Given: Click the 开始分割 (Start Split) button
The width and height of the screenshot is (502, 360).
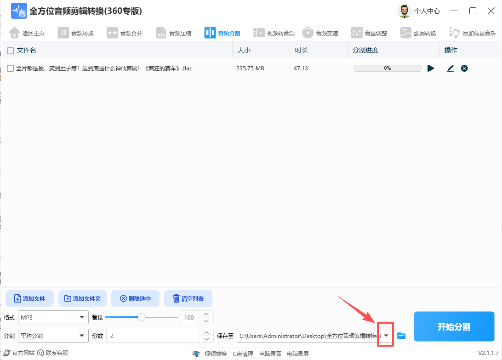Looking at the screenshot, I should coord(454,326).
